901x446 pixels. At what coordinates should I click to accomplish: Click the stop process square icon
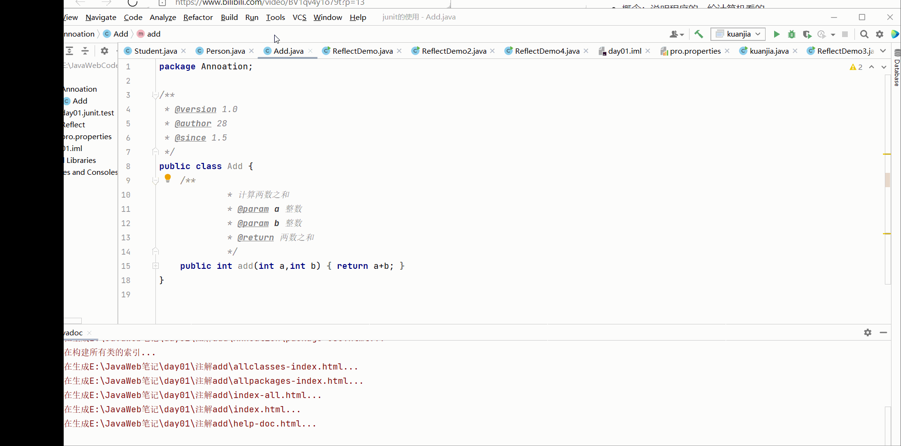click(x=845, y=34)
